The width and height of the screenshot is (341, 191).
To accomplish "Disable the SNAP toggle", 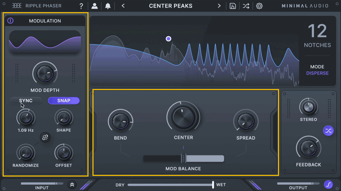I will tap(64, 101).
